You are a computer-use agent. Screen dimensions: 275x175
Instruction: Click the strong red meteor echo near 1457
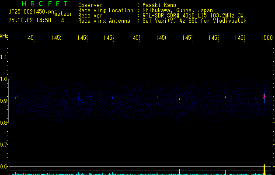pos(179,98)
